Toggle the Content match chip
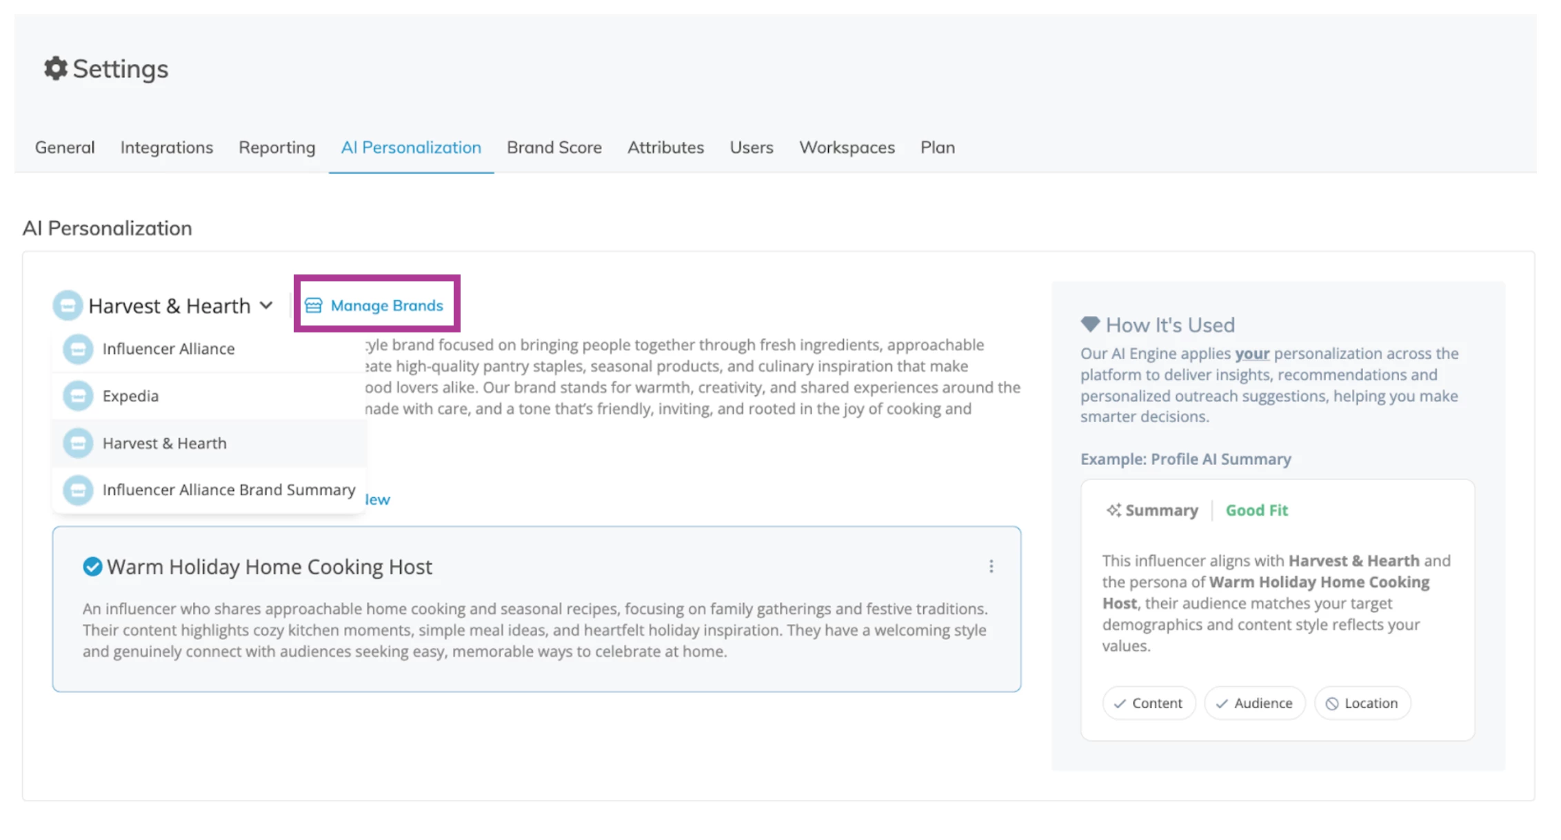Screen dimensions: 1561x840 (x=1148, y=703)
